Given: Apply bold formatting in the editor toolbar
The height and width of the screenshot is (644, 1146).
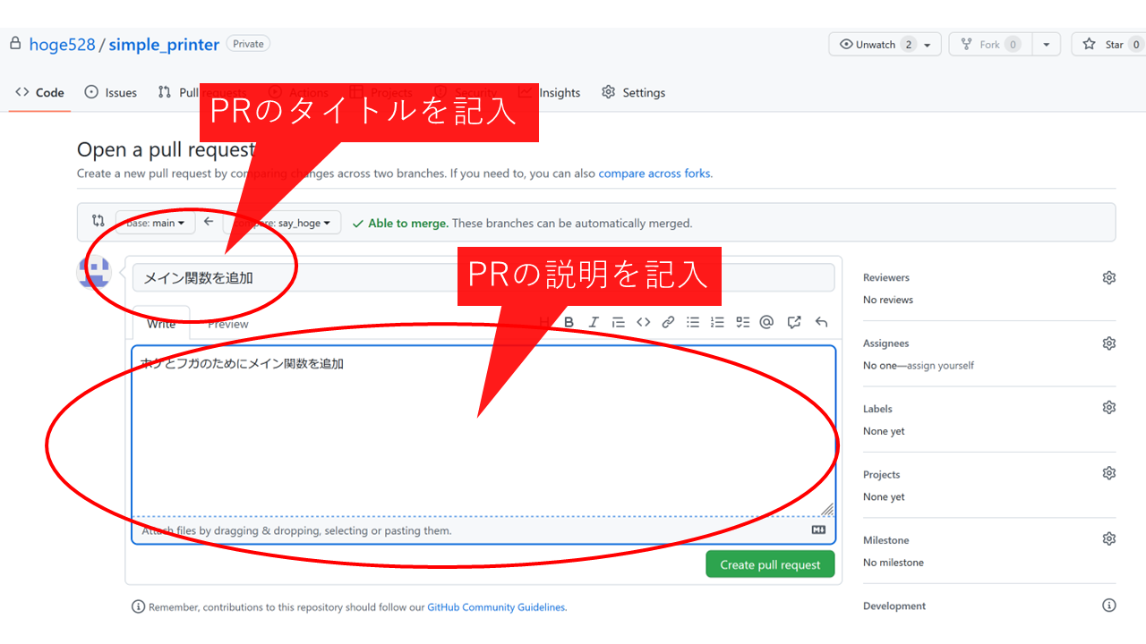Looking at the screenshot, I should 569,322.
